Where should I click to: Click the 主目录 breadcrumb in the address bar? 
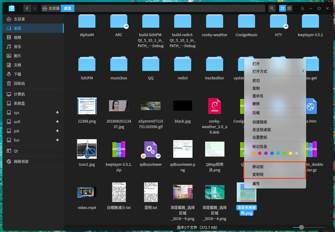51,8
